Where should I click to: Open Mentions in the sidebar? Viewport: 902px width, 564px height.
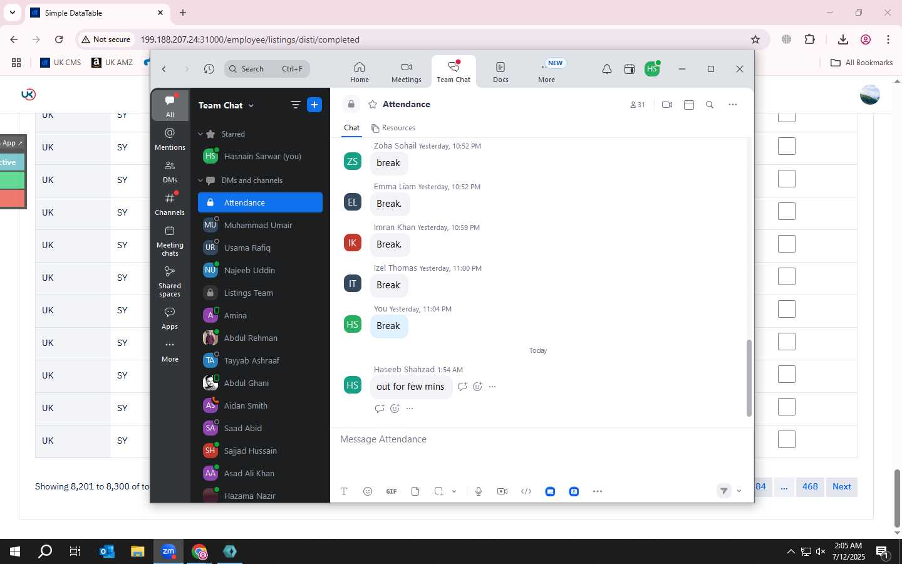click(170, 138)
